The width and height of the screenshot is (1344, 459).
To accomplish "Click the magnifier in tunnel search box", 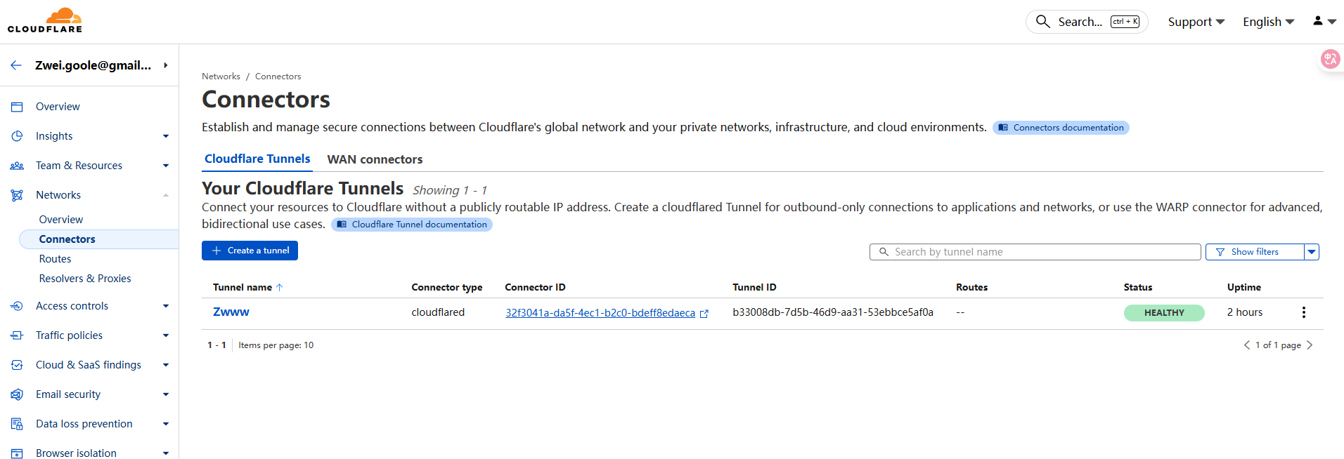I will (x=884, y=252).
